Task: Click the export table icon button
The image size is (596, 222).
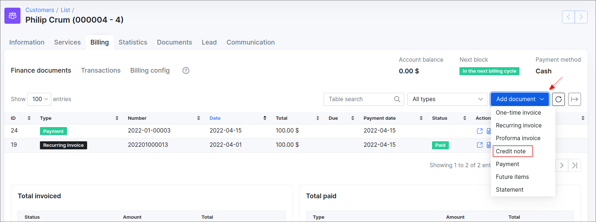Action: tap(574, 99)
